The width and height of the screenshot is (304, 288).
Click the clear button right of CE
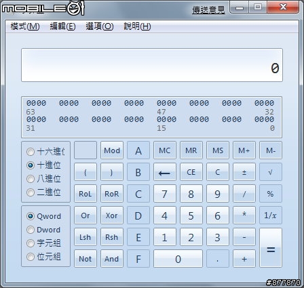pos(218,172)
